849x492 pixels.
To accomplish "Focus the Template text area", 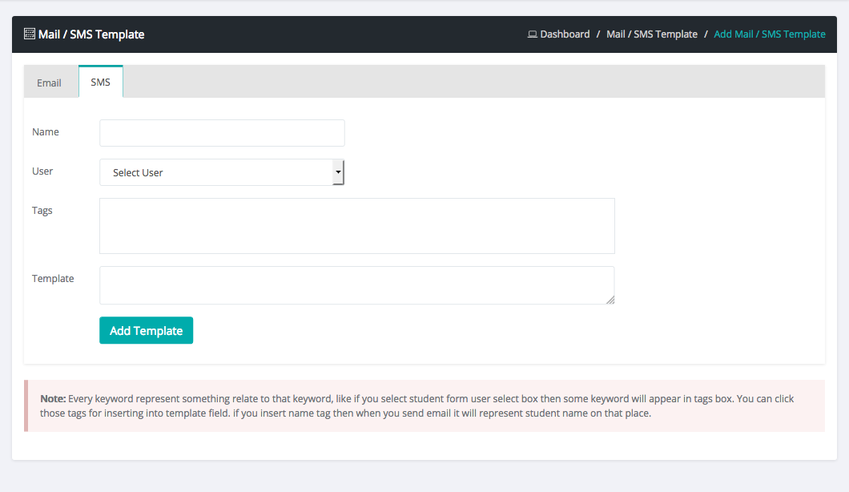I will tap(356, 285).
